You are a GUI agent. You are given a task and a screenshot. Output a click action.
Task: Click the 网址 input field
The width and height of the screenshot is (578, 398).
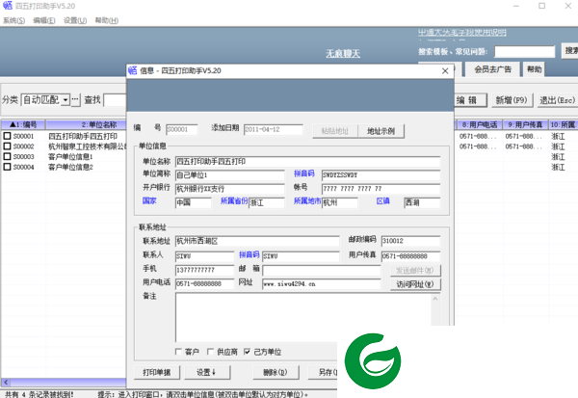322,284
